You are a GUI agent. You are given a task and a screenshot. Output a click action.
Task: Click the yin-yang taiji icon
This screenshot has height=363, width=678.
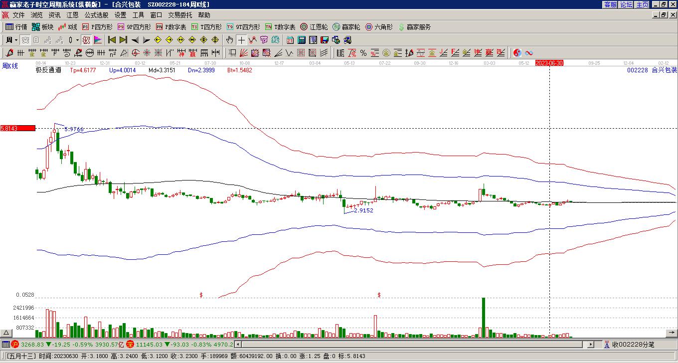pos(517,53)
